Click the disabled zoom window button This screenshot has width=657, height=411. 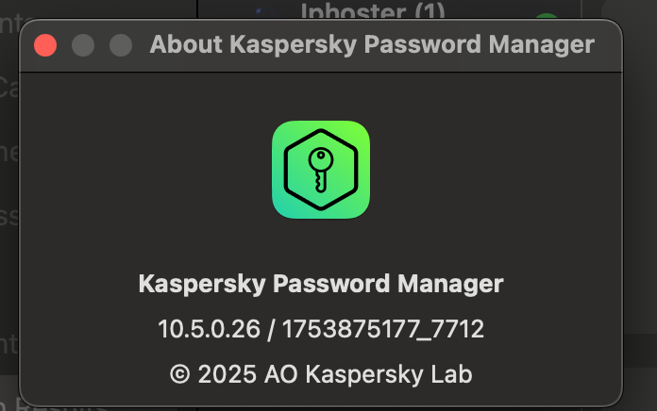(x=121, y=45)
